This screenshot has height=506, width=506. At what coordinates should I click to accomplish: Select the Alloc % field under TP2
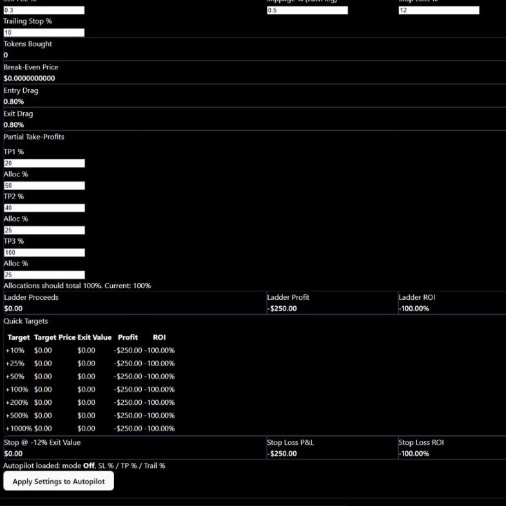44,230
